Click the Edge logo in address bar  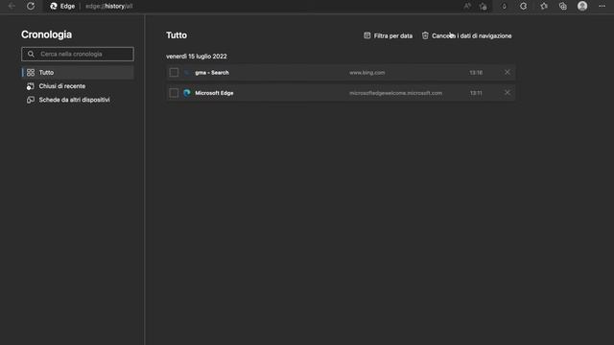pyautogui.click(x=54, y=7)
